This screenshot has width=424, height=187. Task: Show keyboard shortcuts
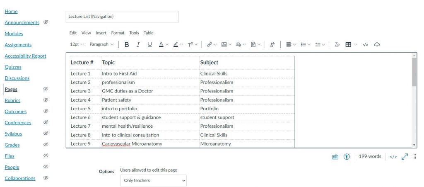335,156
